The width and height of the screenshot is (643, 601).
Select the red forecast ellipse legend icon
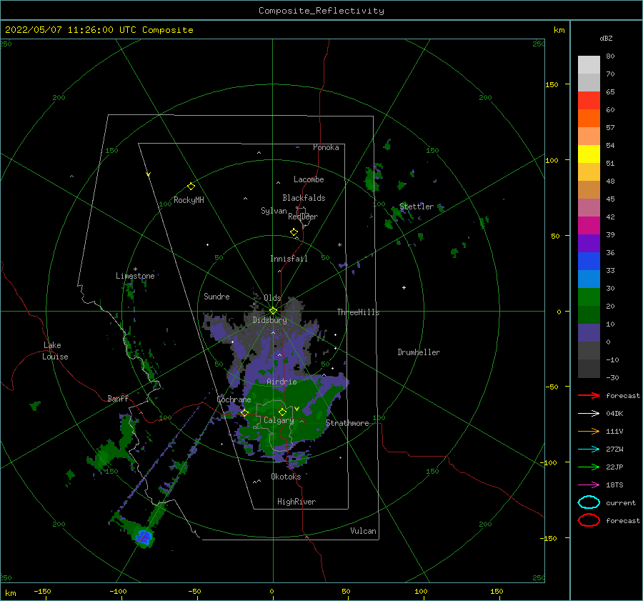pos(589,520)
